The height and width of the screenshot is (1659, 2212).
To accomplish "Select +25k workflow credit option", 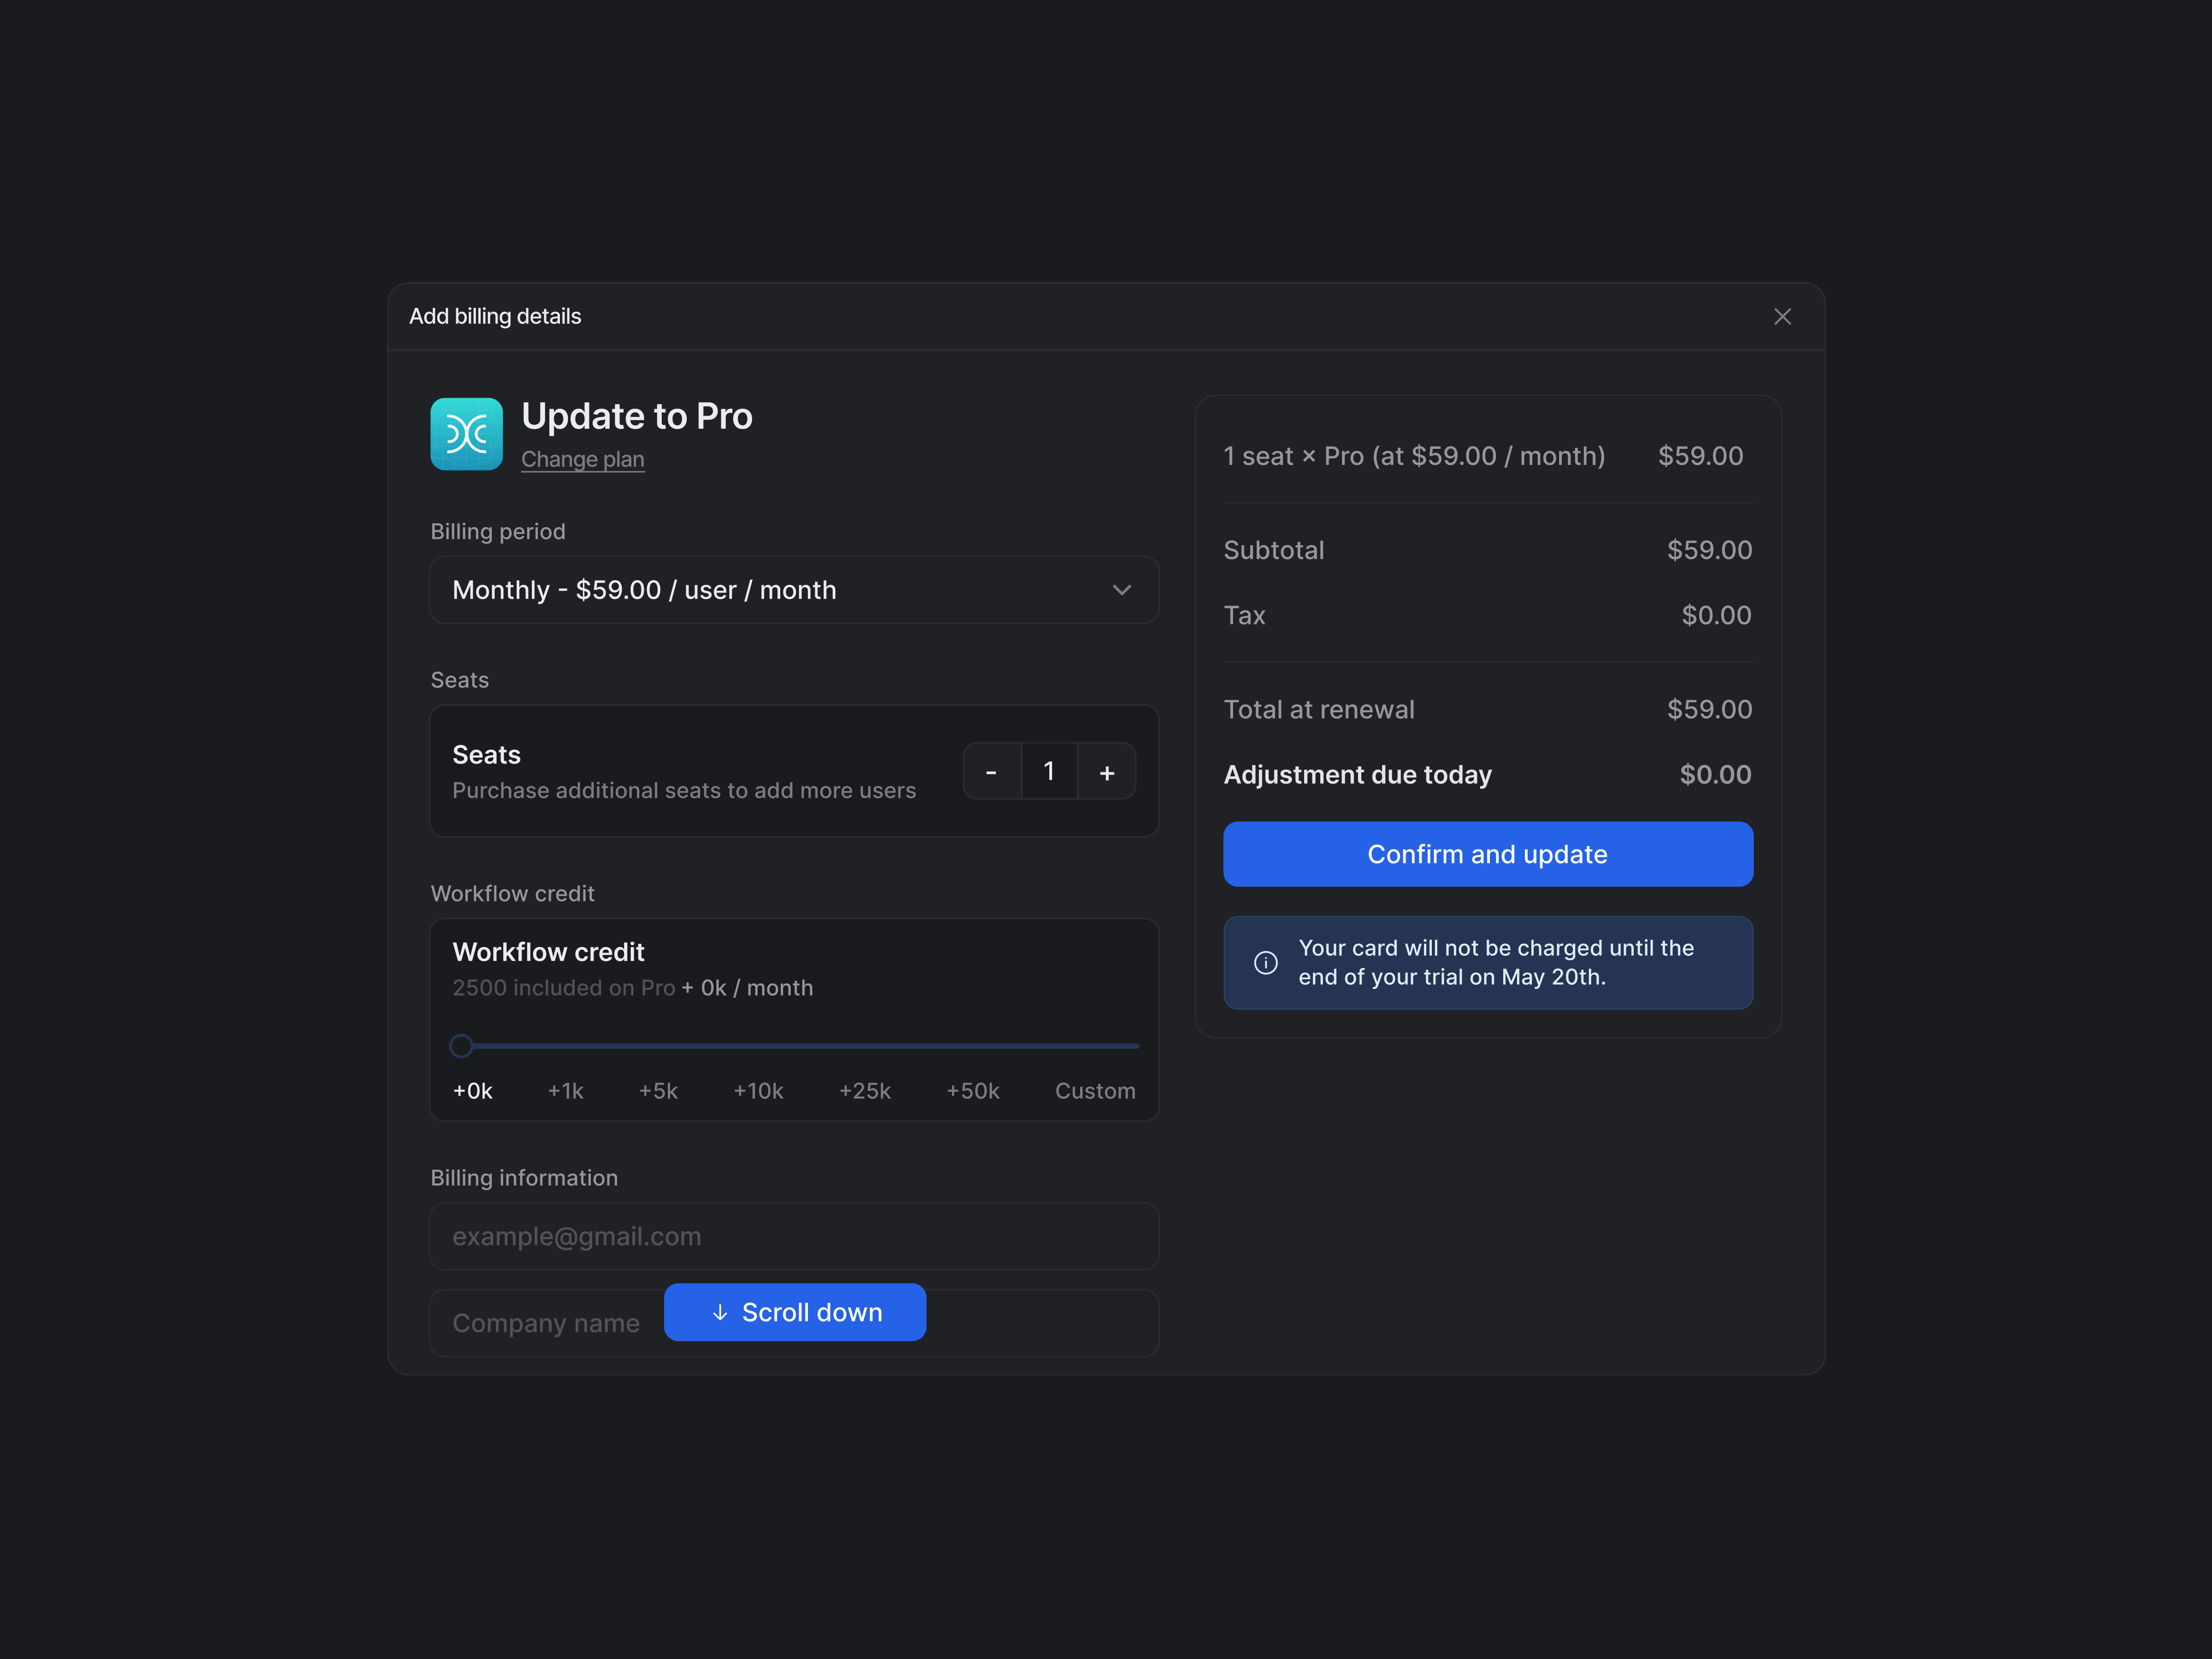I will click(864, 1091).
